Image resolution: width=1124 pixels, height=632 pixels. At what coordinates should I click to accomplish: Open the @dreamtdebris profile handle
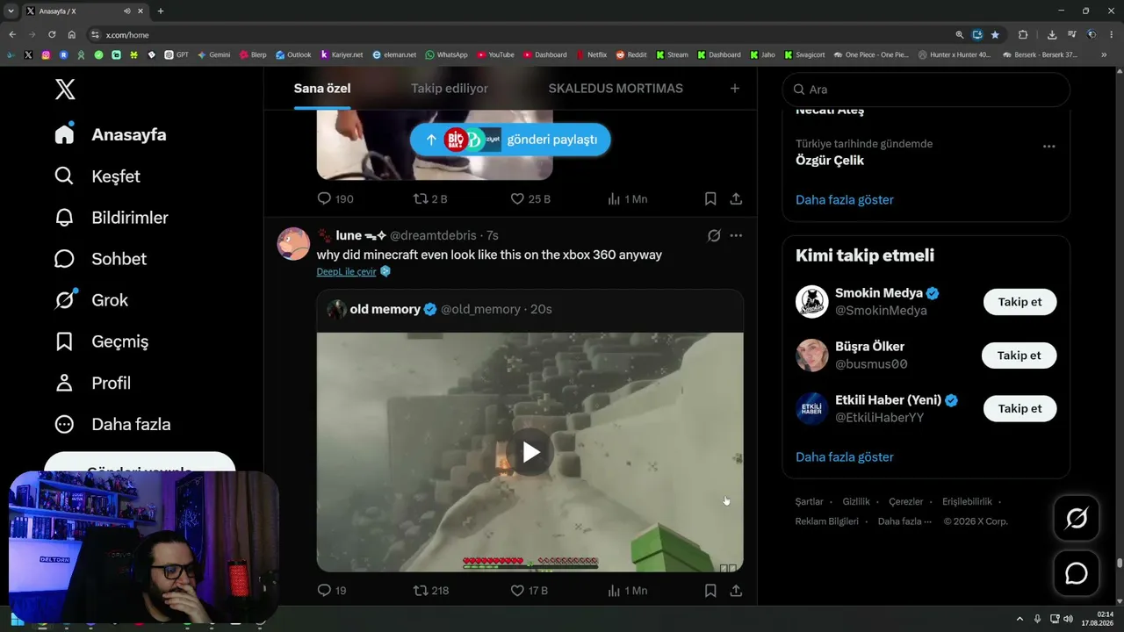(433, 235)
